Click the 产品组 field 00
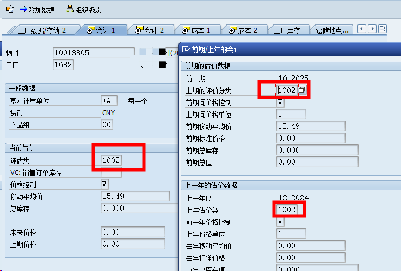 107,124
